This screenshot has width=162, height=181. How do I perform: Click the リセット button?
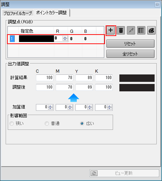(130, 44)
